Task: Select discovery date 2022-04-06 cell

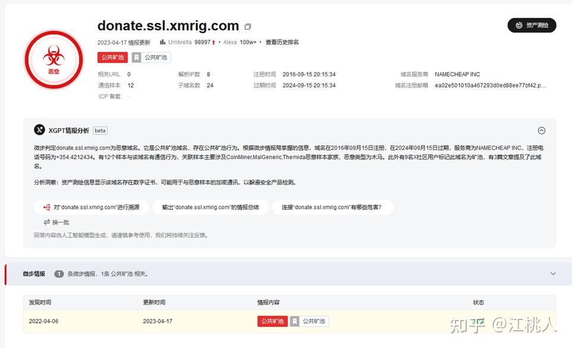Action: 43,321
